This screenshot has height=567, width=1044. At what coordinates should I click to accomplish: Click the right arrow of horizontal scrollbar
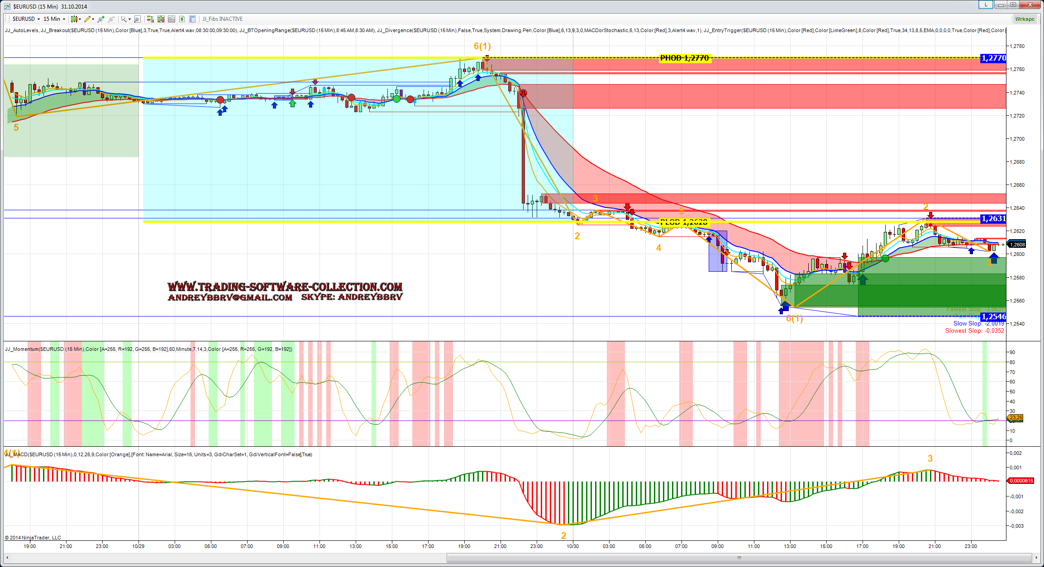pyautogui.click(x=1036, y=558)
